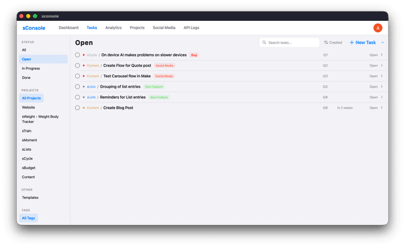This screenshot has height=247, width=405.
Task: Click New Feature tag on Reminders task
Action: click(159, 98)
